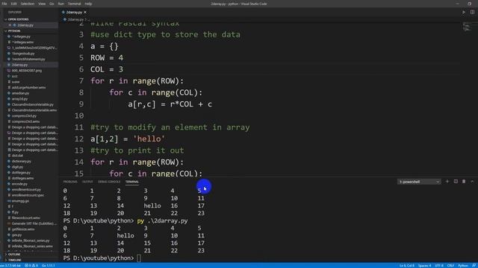Open the feedback icon in the status bar
This screenshot has height=268, width=478.
click(x=474, y=266)
